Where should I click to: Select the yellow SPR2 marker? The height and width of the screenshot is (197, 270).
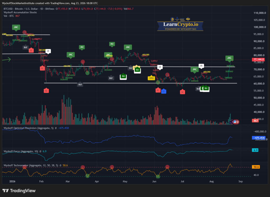(x=151, y=78)
